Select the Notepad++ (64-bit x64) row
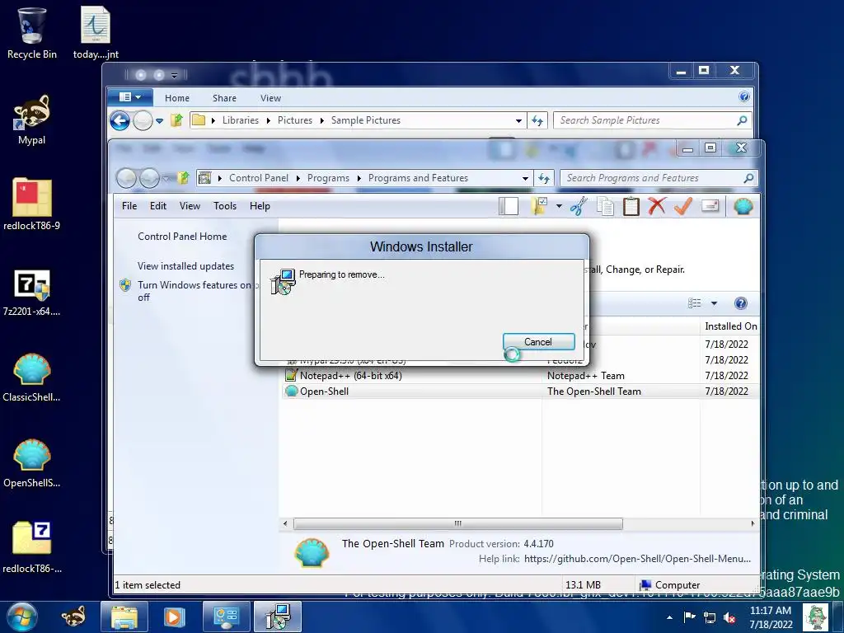Image resolution: width=844 pixels, height=633 pixels. (520, 376)
